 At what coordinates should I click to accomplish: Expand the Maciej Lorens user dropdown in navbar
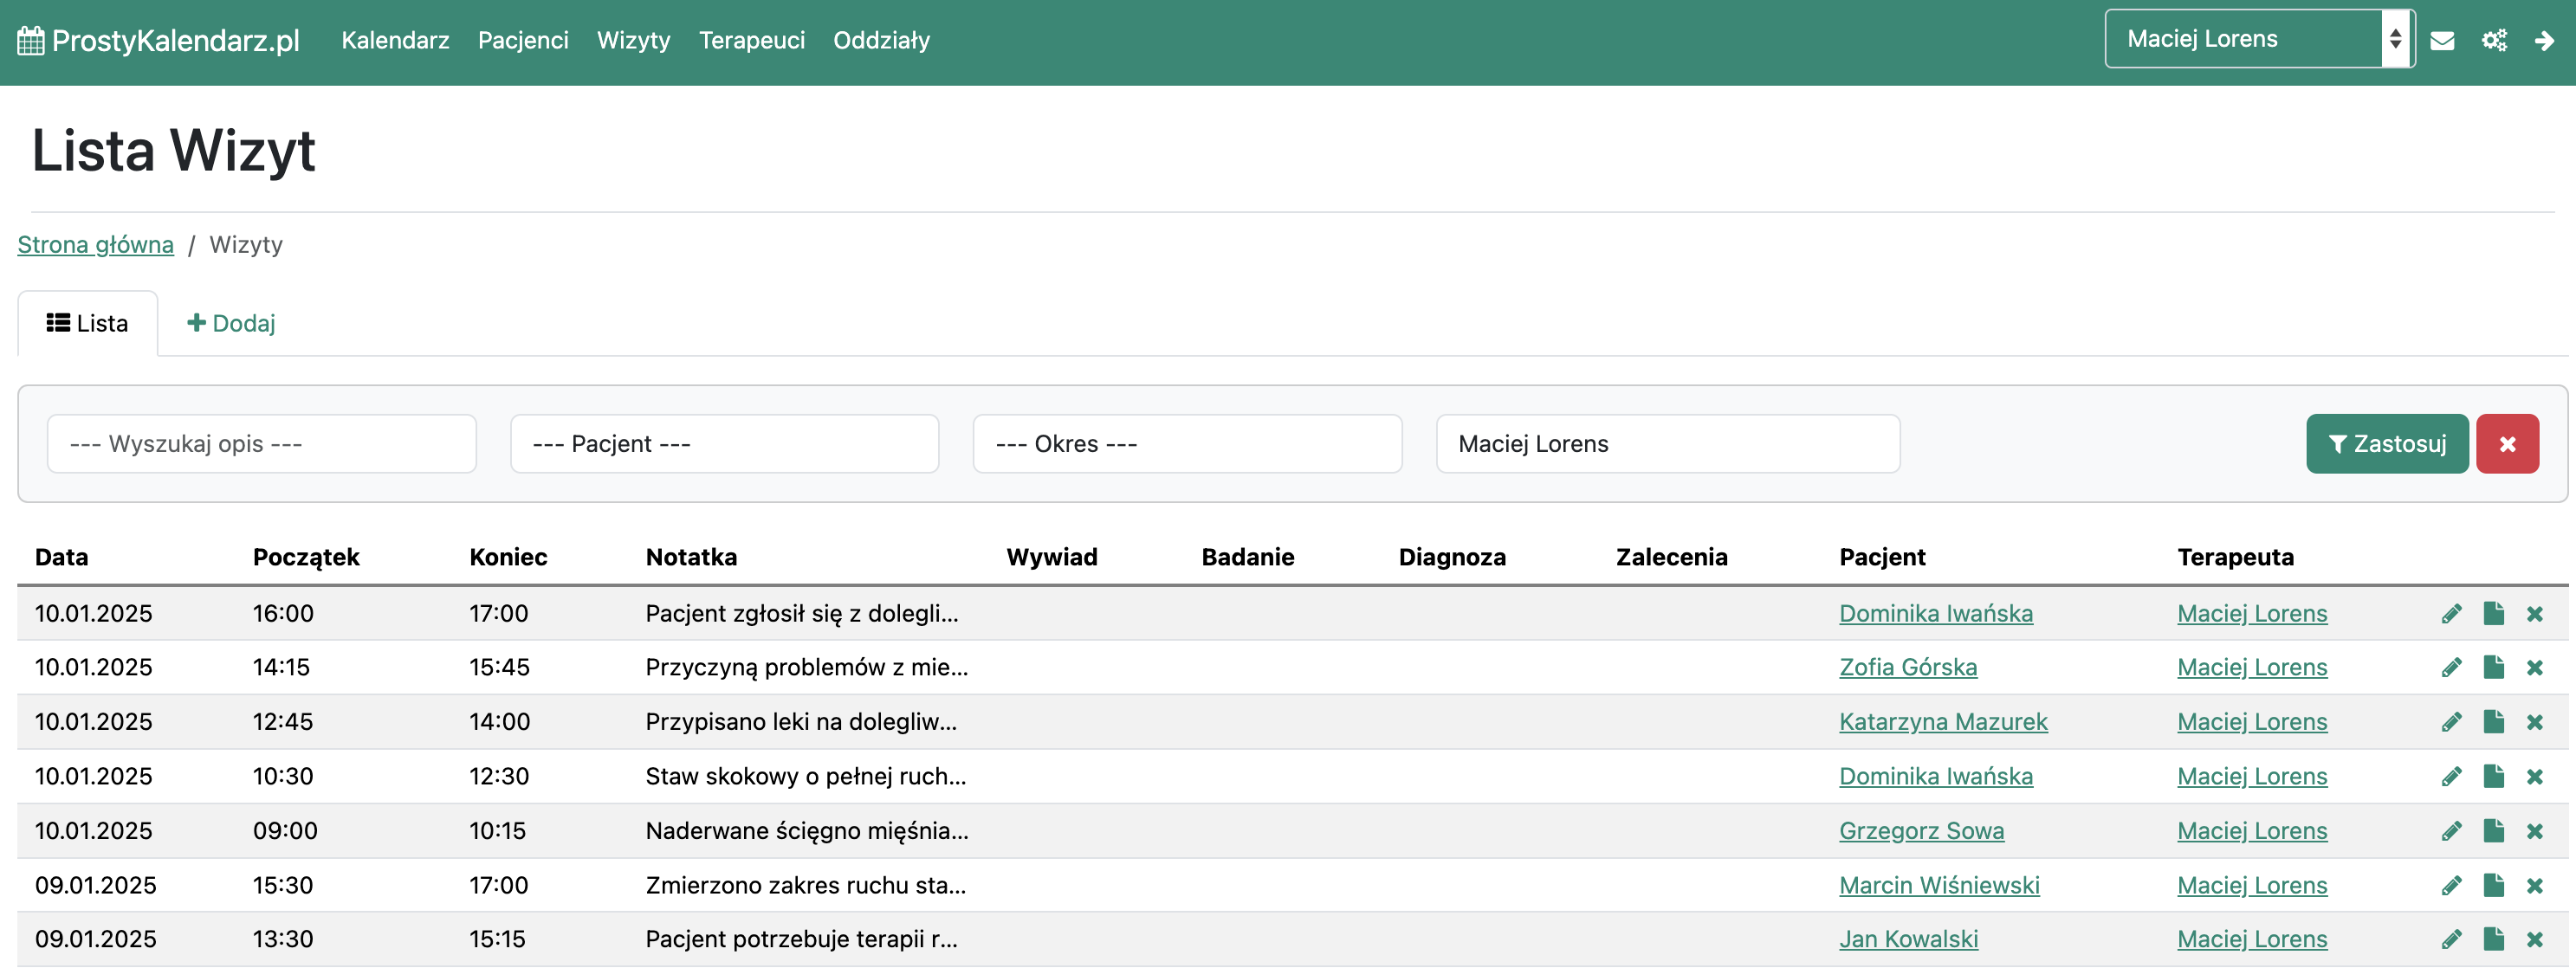point(2258,39)
